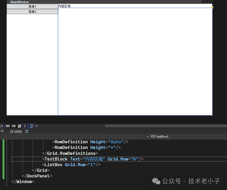Click the 菜单2 button in designer
The height and width of the screenshot is (190, 227).
(32, 12)
